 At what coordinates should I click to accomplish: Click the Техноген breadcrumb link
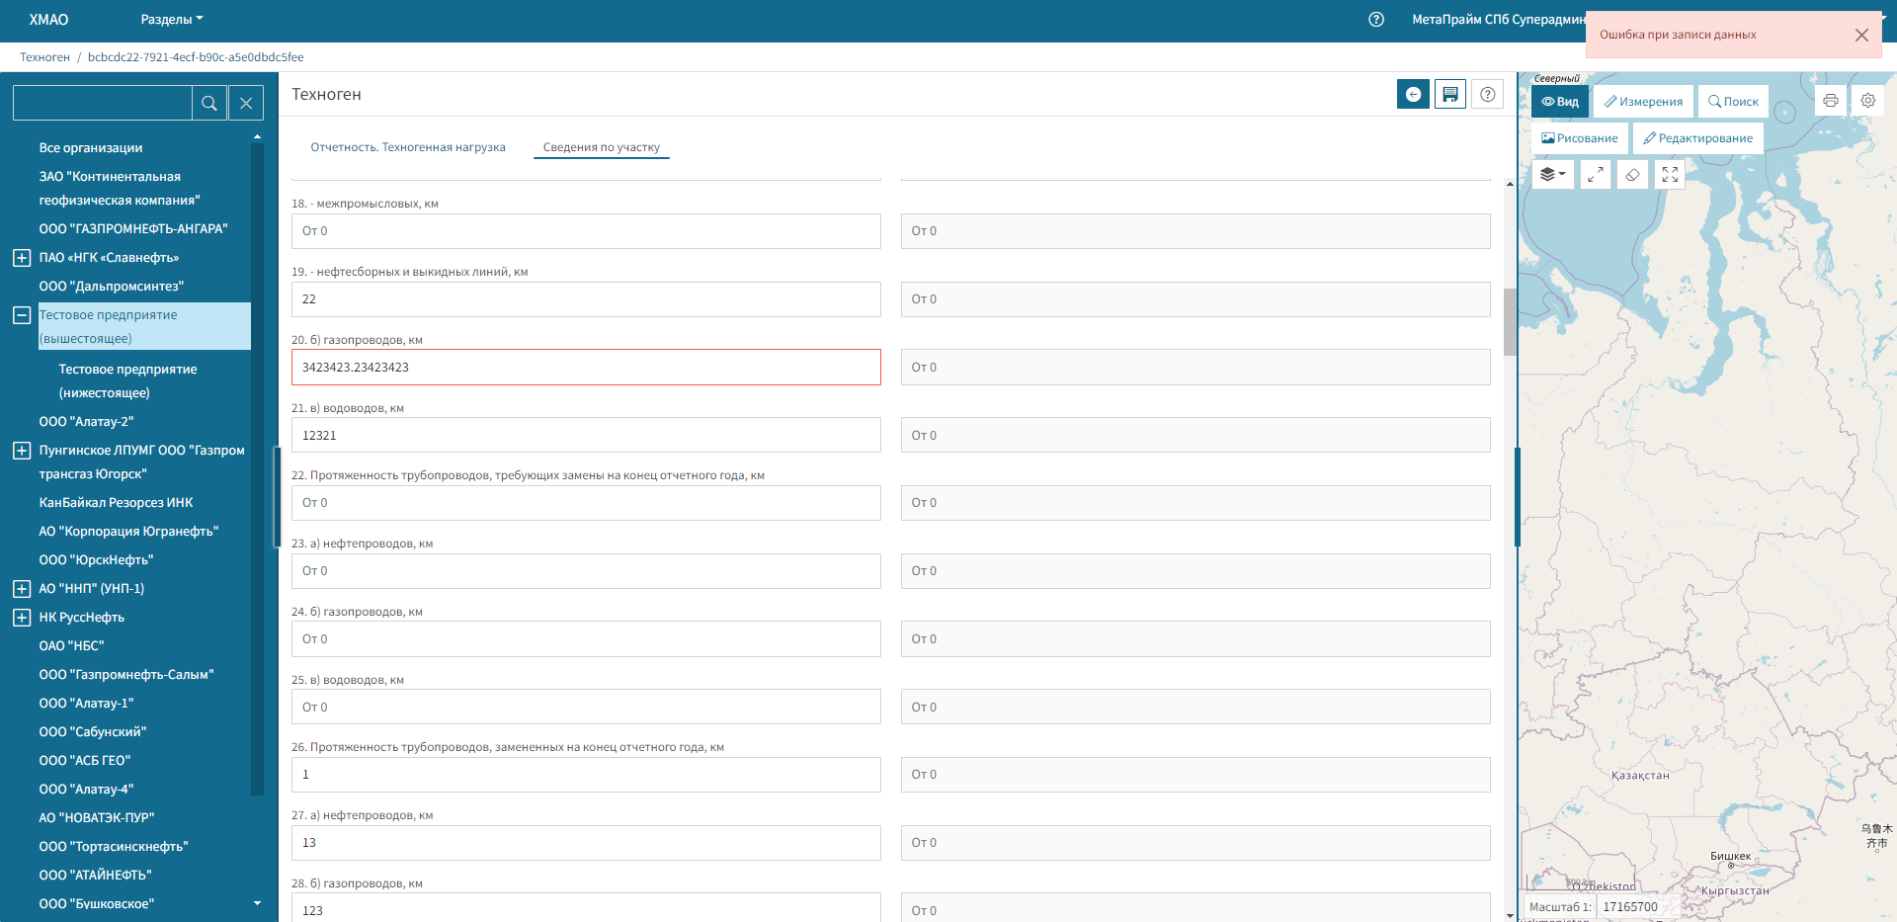44,57
